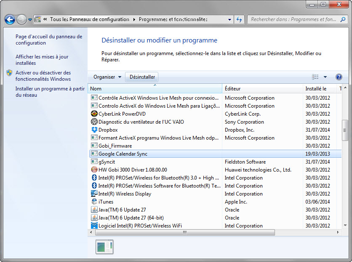Select the CyberLink Corp. publisher cell

[243, 114]
